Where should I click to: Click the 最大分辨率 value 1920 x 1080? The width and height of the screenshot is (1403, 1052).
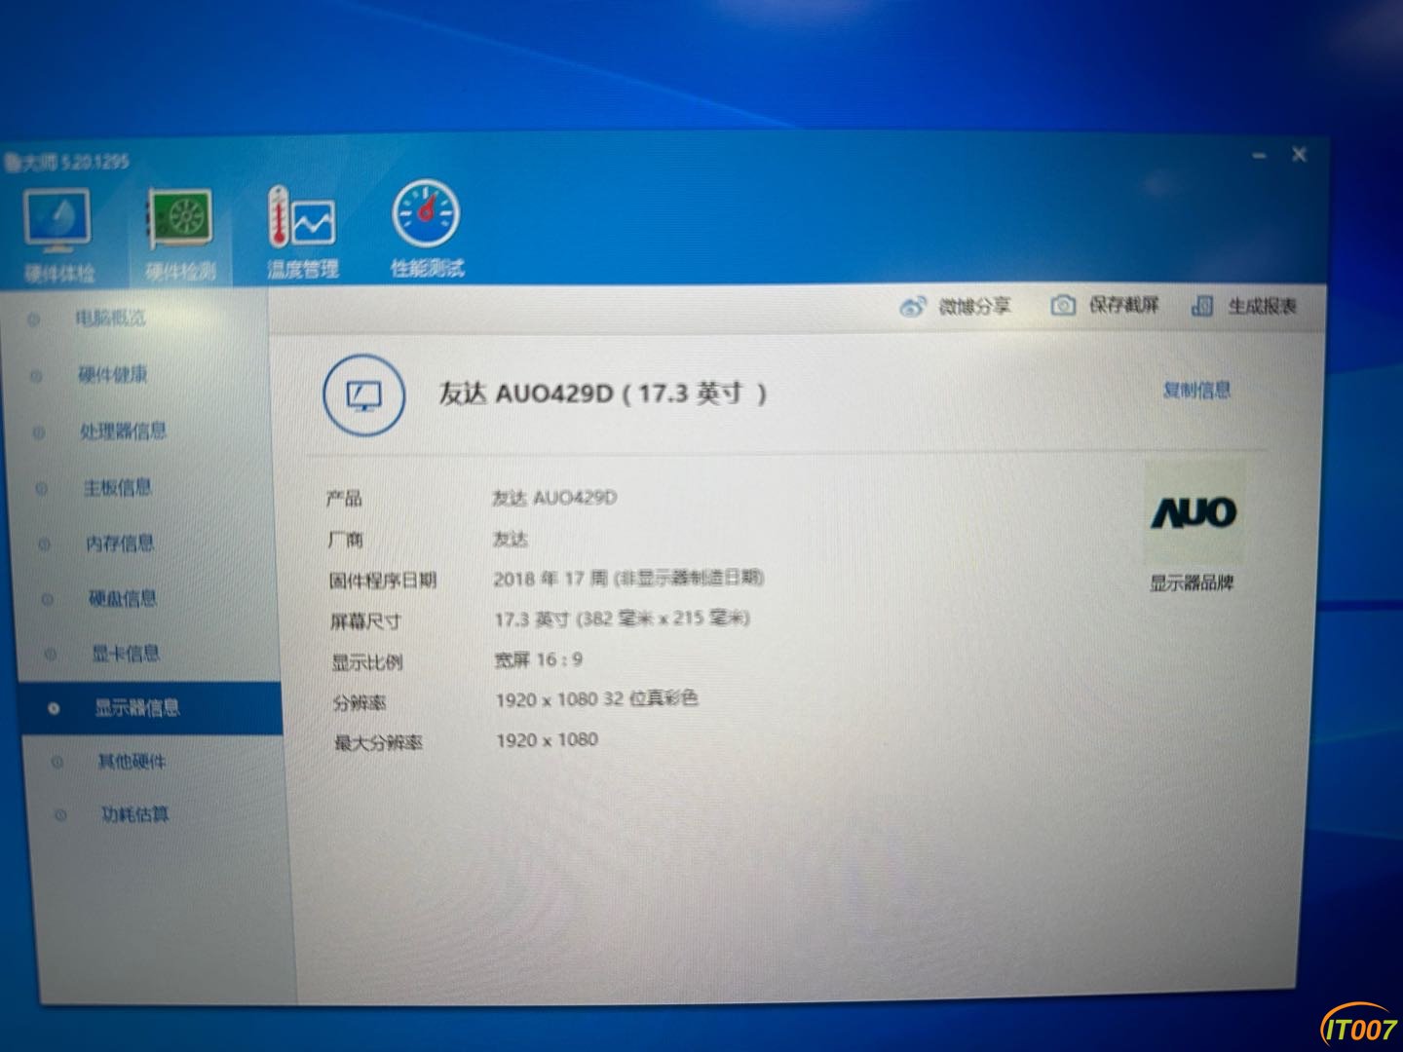pyautogui.click(x=547, y=740)
